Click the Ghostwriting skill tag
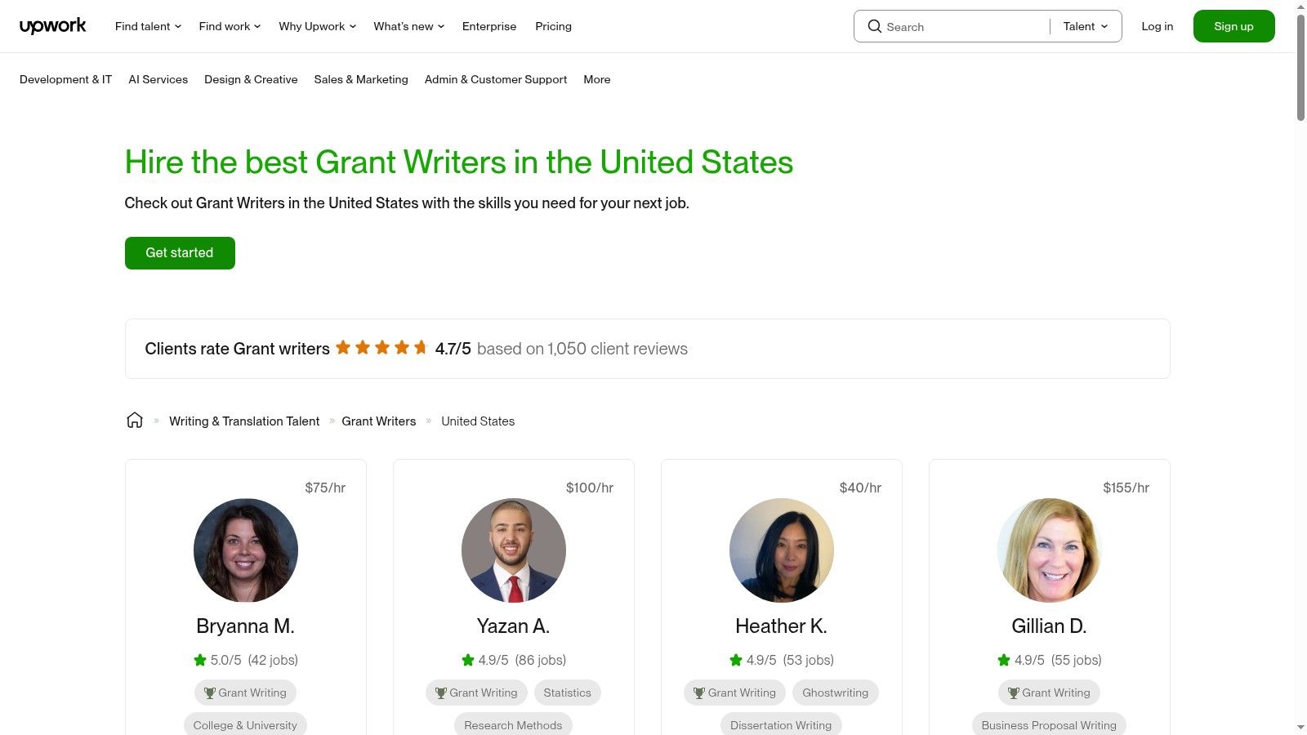Screen dimensions: 1307x735 pos(835,693)
